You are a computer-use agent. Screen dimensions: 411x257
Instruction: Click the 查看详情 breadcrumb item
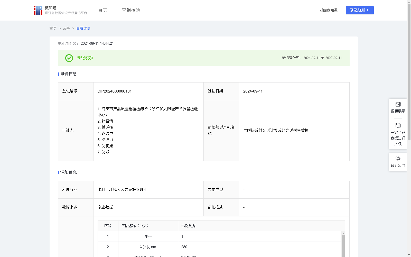pyautogui.click(x=83, y=29)
